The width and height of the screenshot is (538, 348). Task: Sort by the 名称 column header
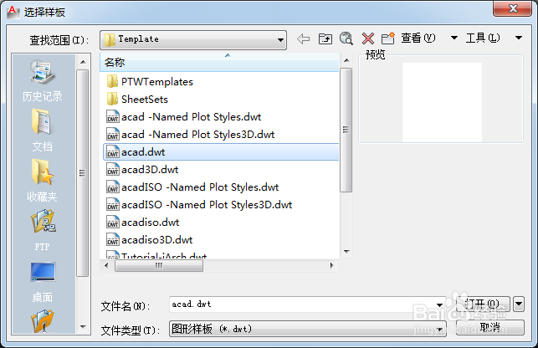point(219,63)
